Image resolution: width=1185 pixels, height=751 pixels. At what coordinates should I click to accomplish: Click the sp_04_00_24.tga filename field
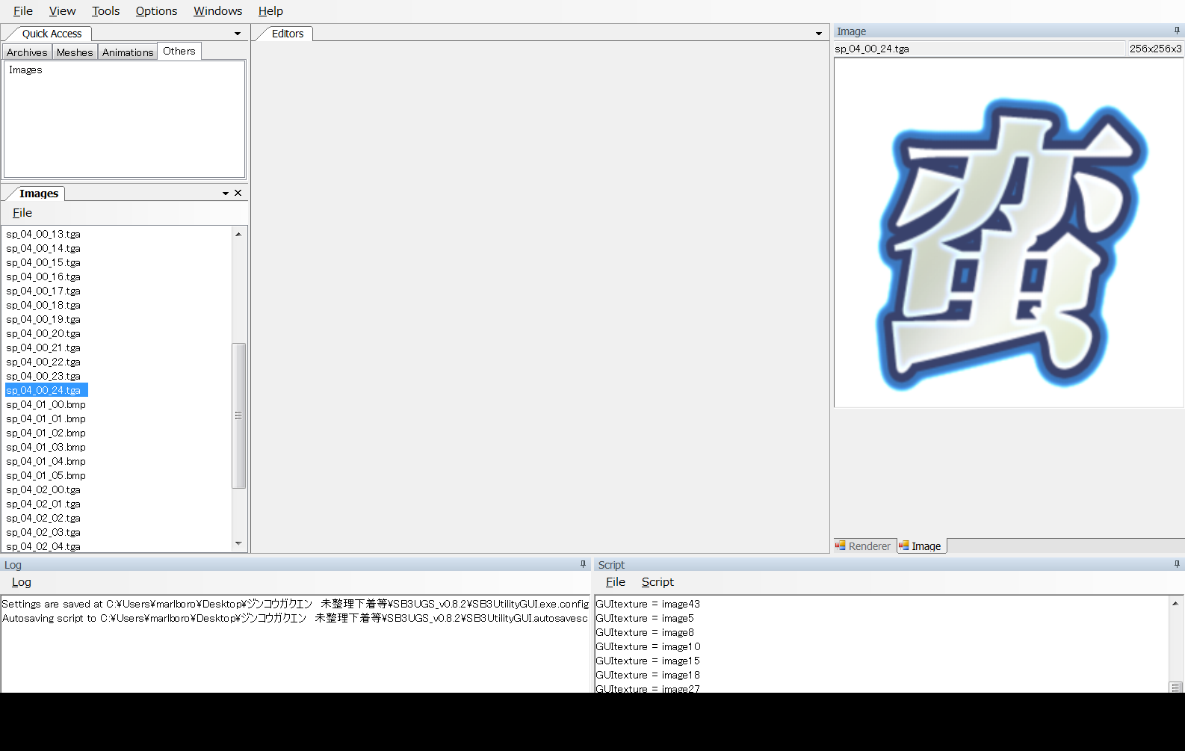pos(980,49)
